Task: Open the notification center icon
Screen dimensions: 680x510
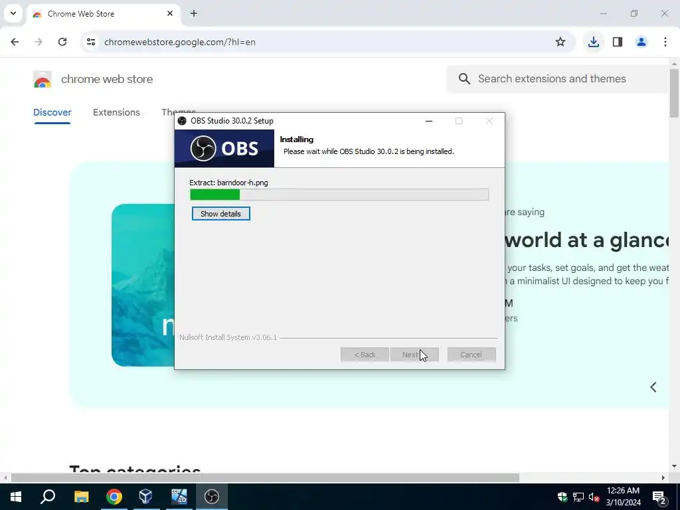Action: pos(659,497)
